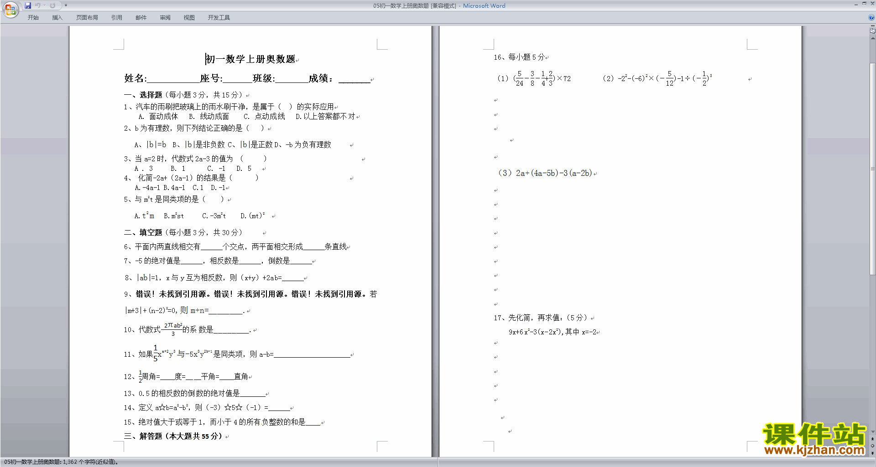Expand the Customize Quick Access Toolbar dropdown
Image resolution: width=876 pixels, height=467 pixels.
coord(66,5)
